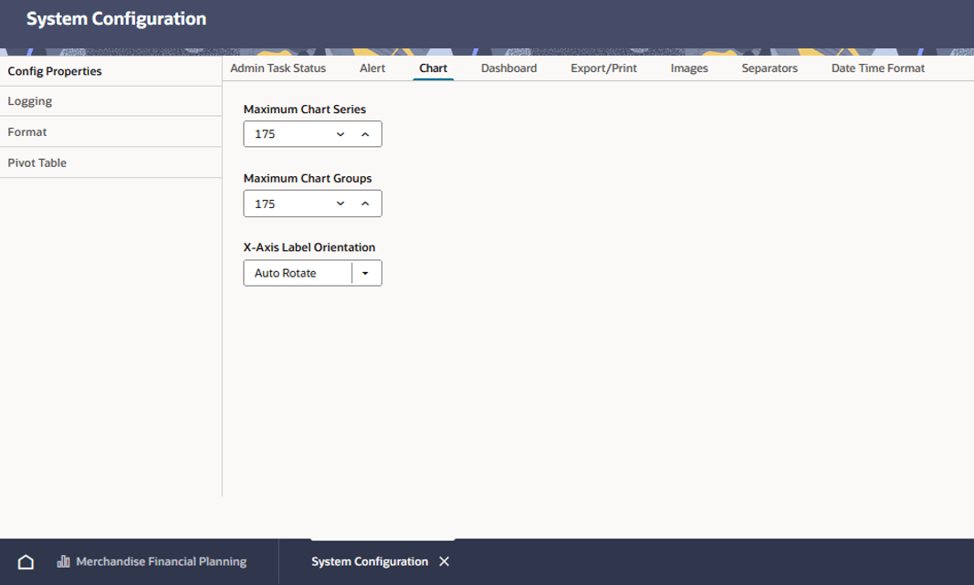Open the Format section

point(110,131)
